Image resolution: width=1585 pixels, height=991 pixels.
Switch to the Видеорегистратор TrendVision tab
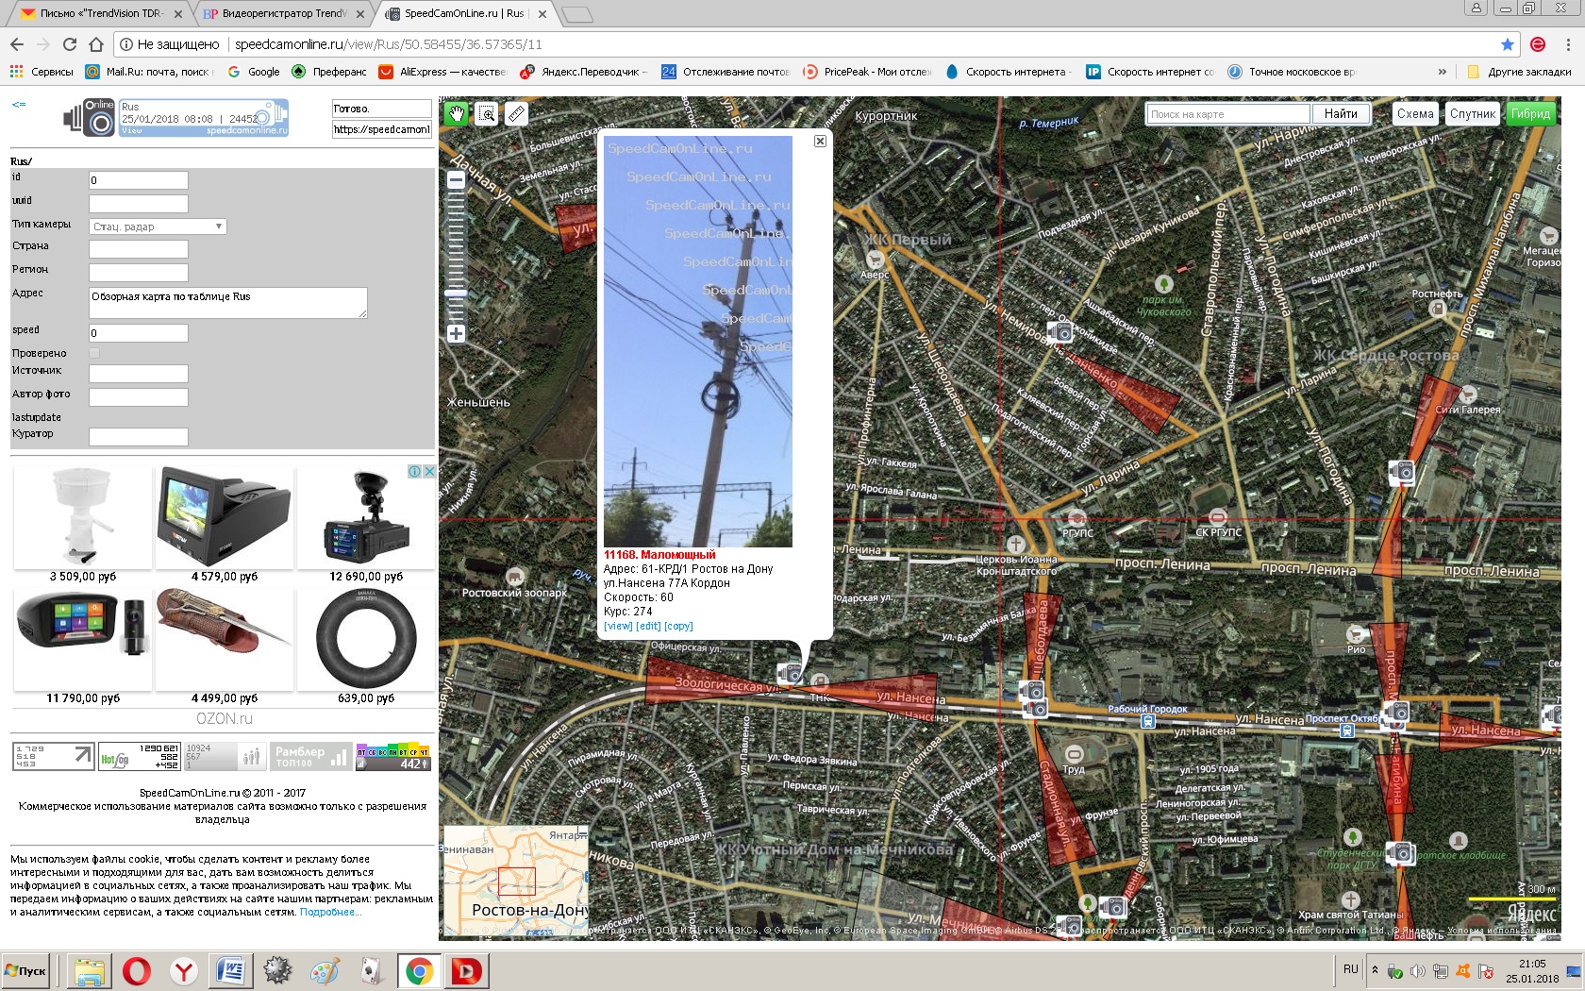(283, 14)
